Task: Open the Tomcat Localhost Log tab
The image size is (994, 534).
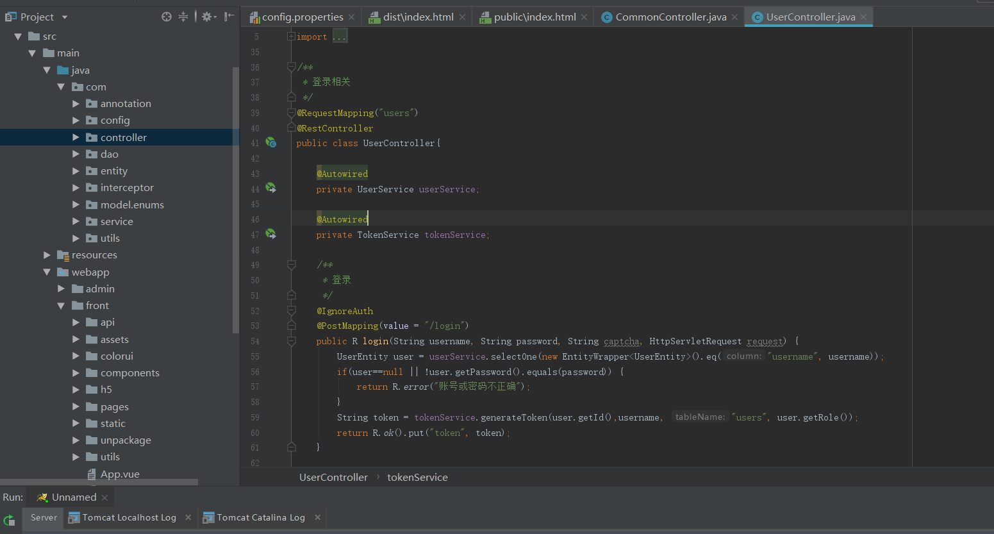Action: pos(122,517)
